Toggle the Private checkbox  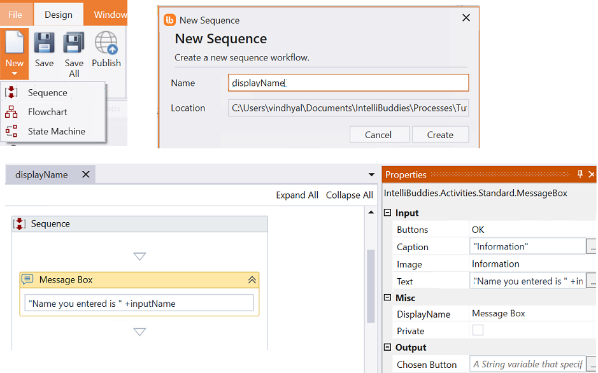point(478,330)
